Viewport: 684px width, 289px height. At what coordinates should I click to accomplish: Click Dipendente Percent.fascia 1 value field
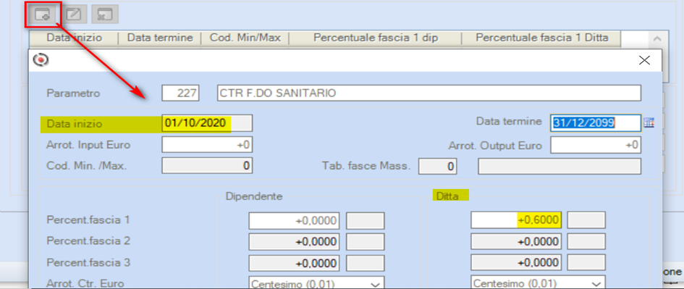pos(294,220)
